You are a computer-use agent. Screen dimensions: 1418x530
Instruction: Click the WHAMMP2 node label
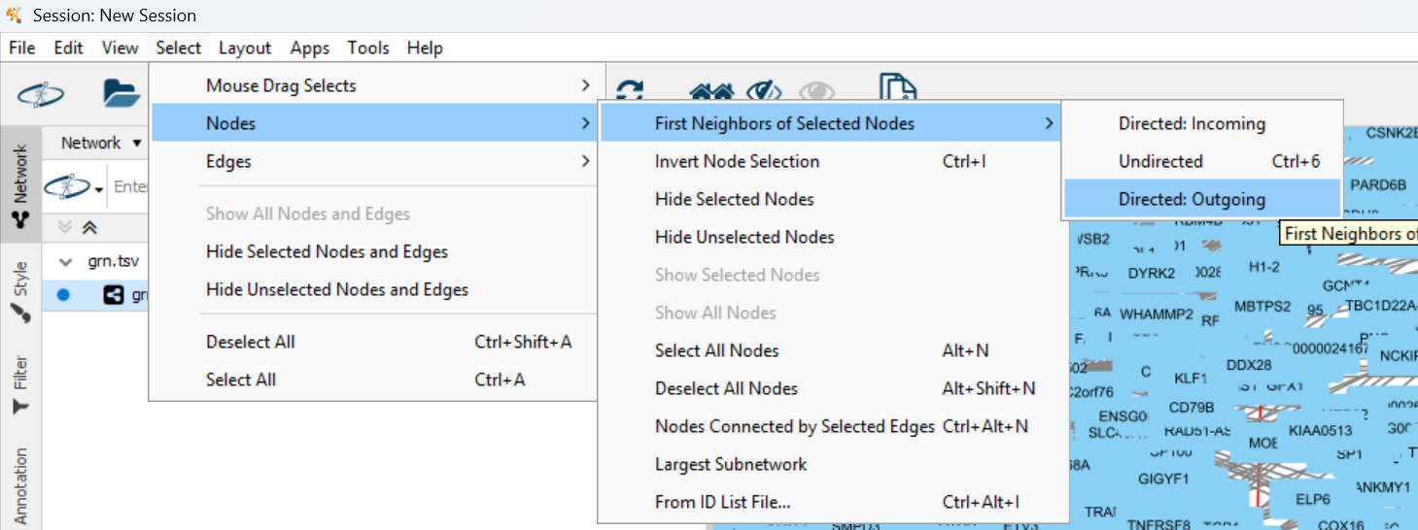pyautogui.click(x=1157, y=315)
